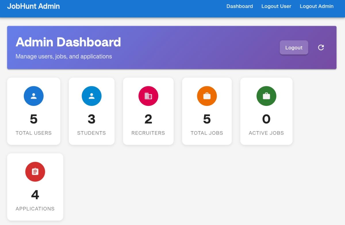The image size is (345, 225).
Task: Click the JobHunt Admin brand title
Action: tap(33, 6)
